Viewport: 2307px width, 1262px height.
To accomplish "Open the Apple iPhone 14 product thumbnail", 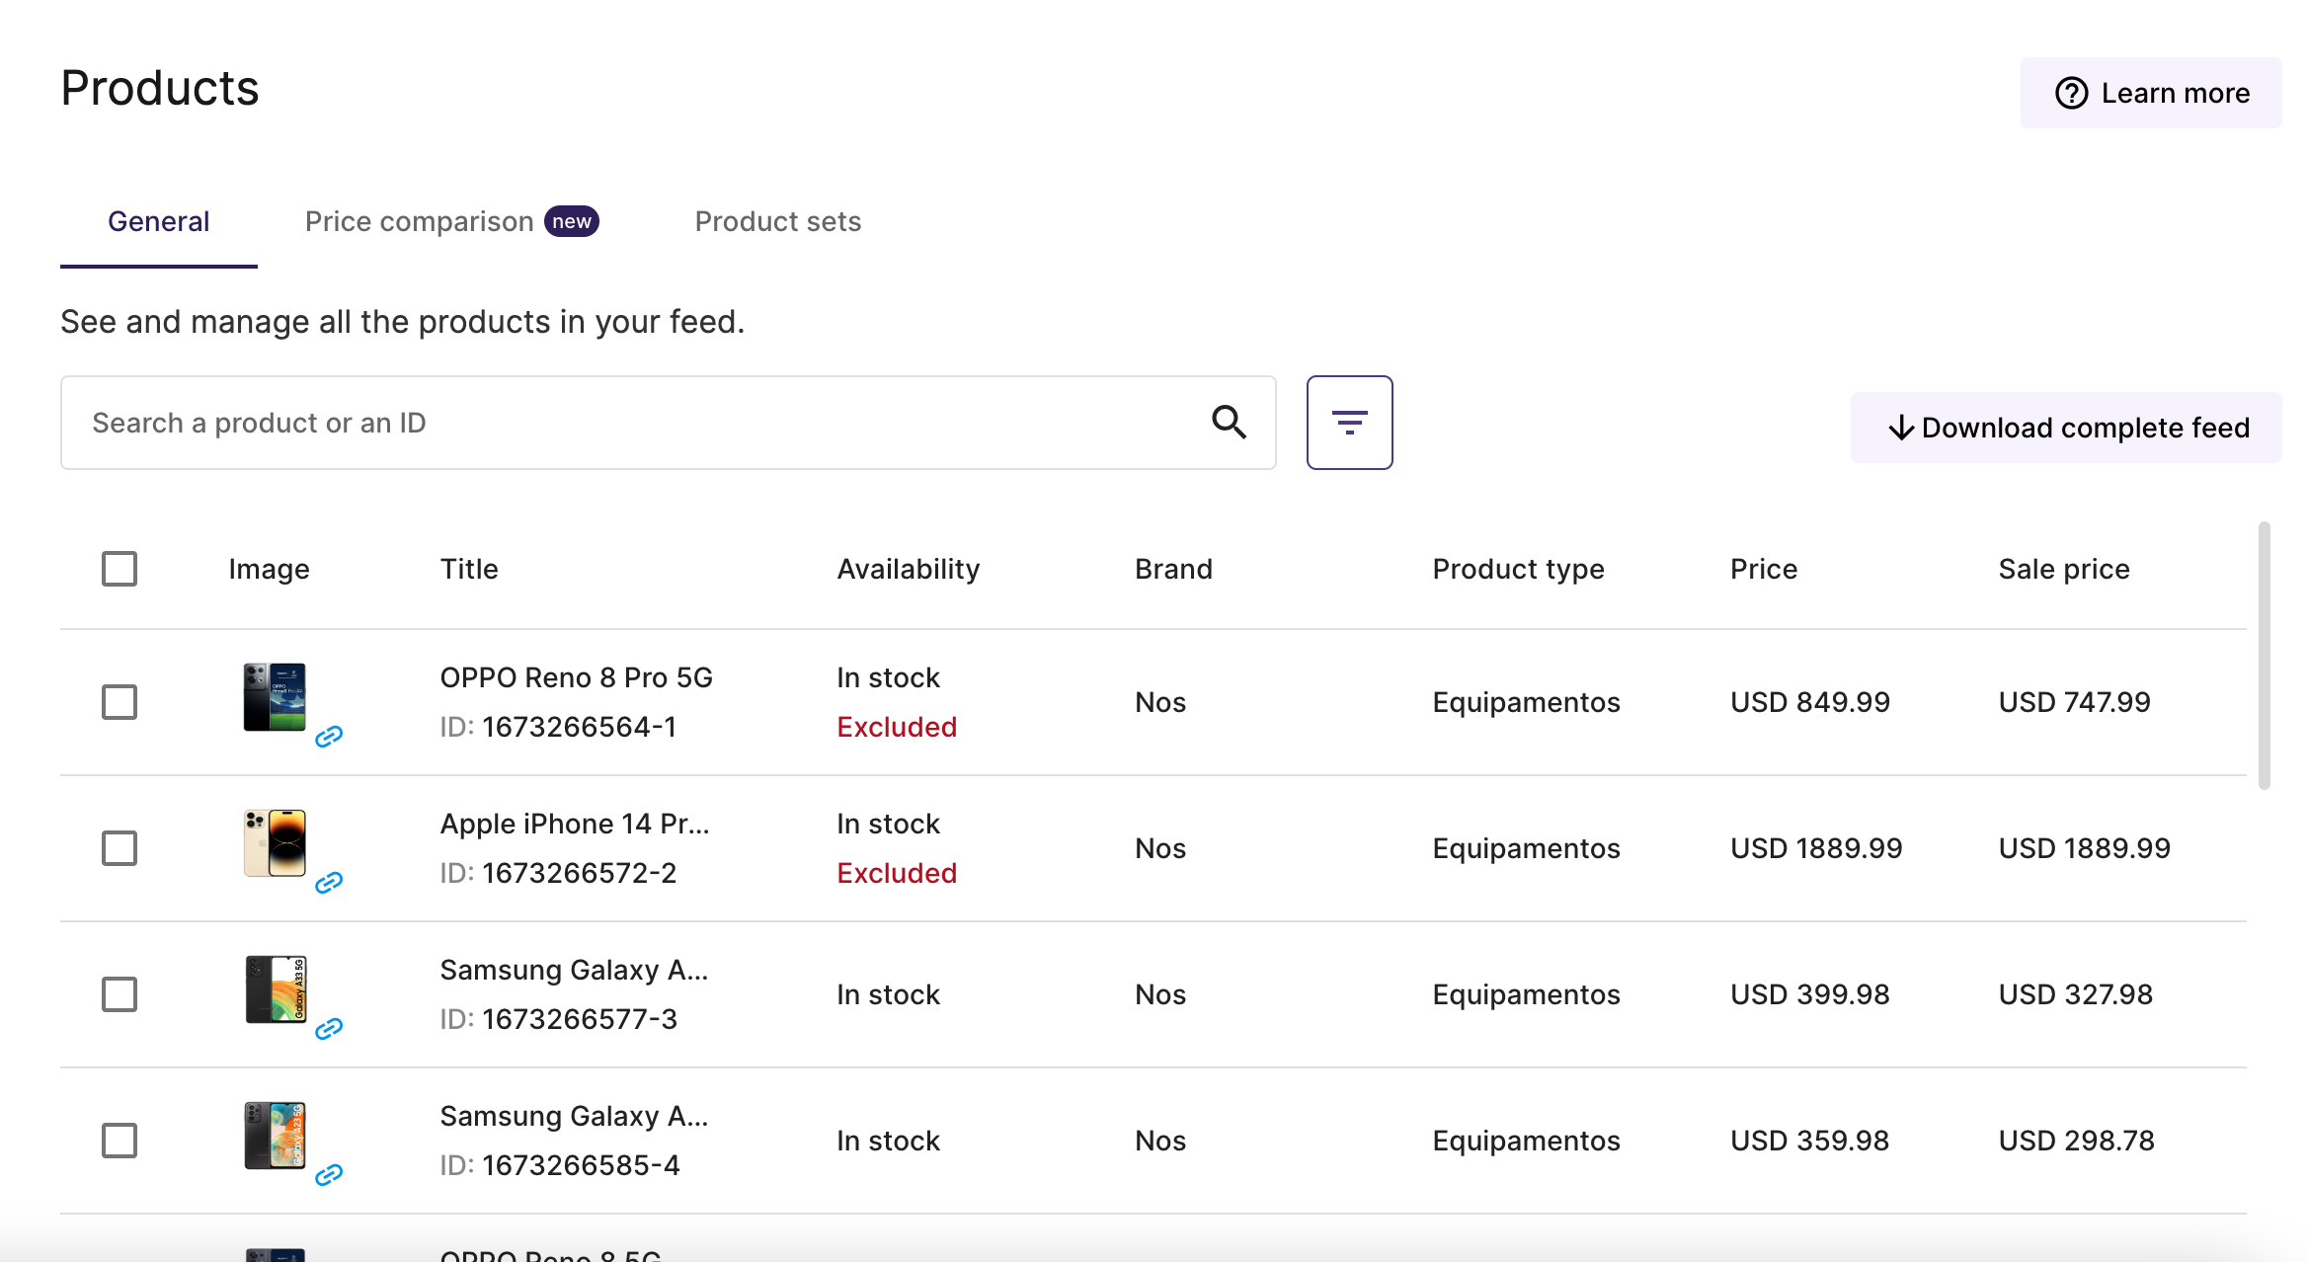I will coord(276,843).
